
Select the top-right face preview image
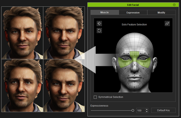tap(64, 33)
